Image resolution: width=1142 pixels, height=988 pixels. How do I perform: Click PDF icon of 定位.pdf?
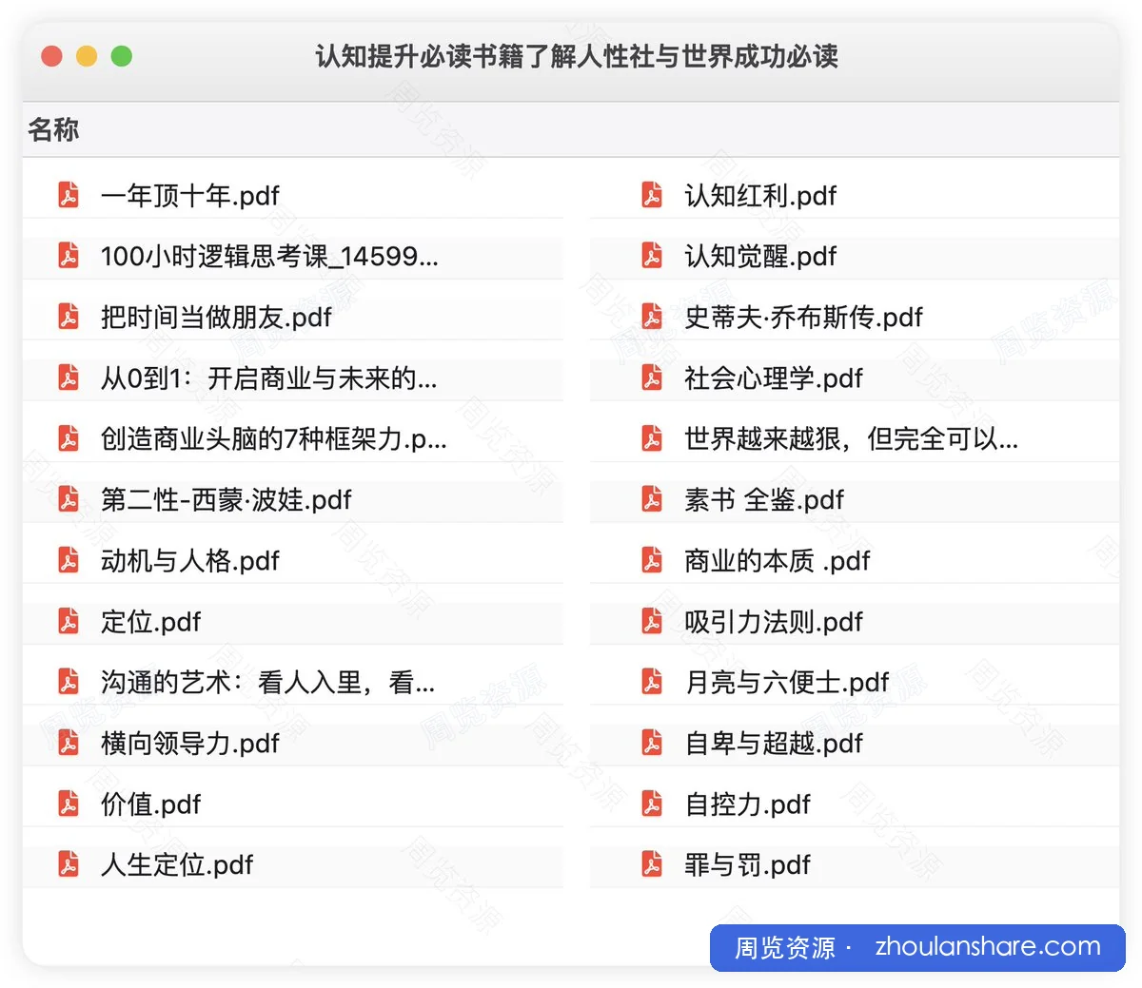69,621
